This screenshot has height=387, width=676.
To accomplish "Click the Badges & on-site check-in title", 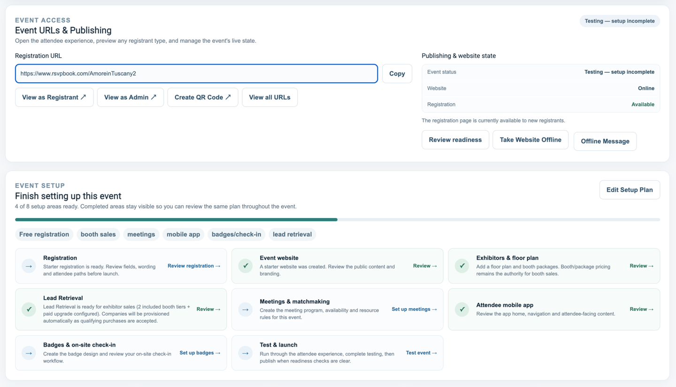I will (x=79, y=345).
